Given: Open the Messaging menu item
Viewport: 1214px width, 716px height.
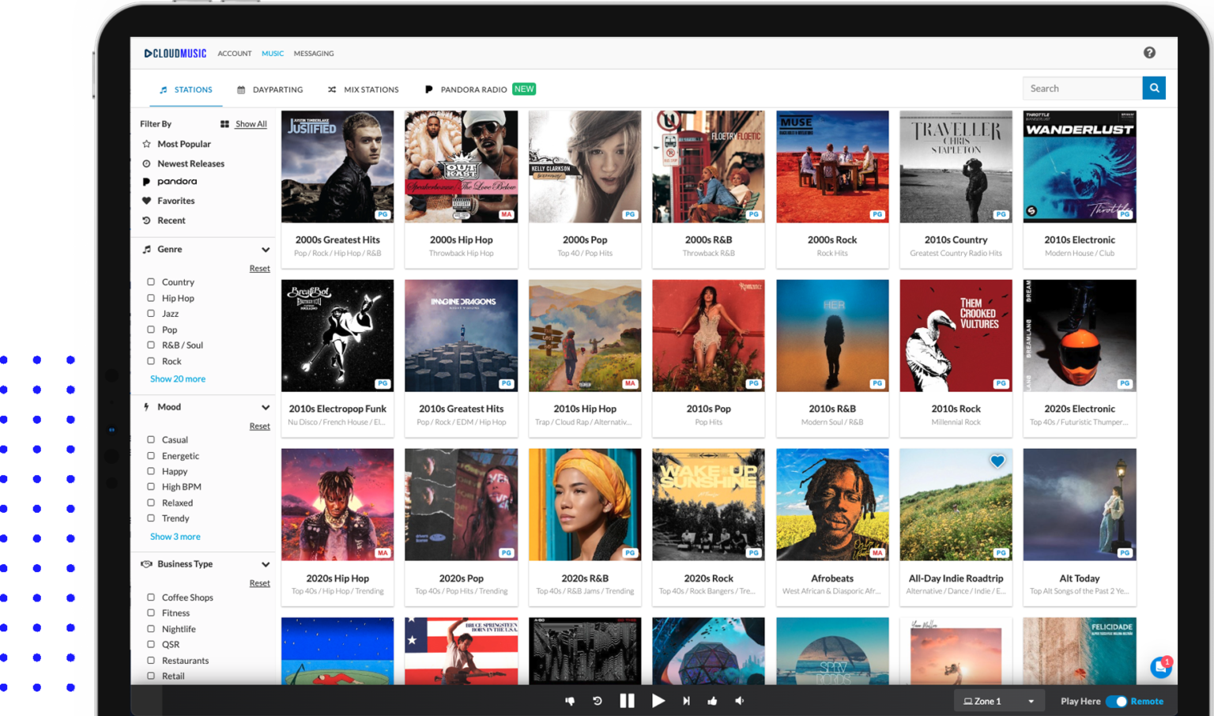Looking at the screenshot, I should pos(313,53).
